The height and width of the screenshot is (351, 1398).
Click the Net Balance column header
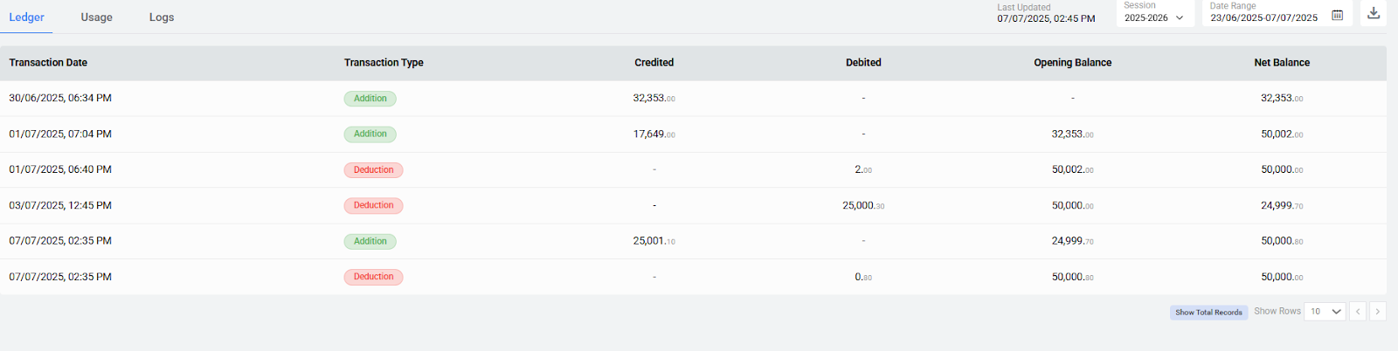(x=1282, y=63)
